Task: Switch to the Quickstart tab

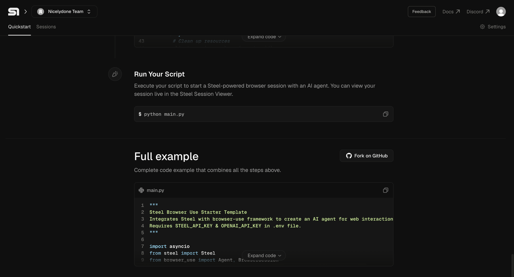Action: coord(19,27)
